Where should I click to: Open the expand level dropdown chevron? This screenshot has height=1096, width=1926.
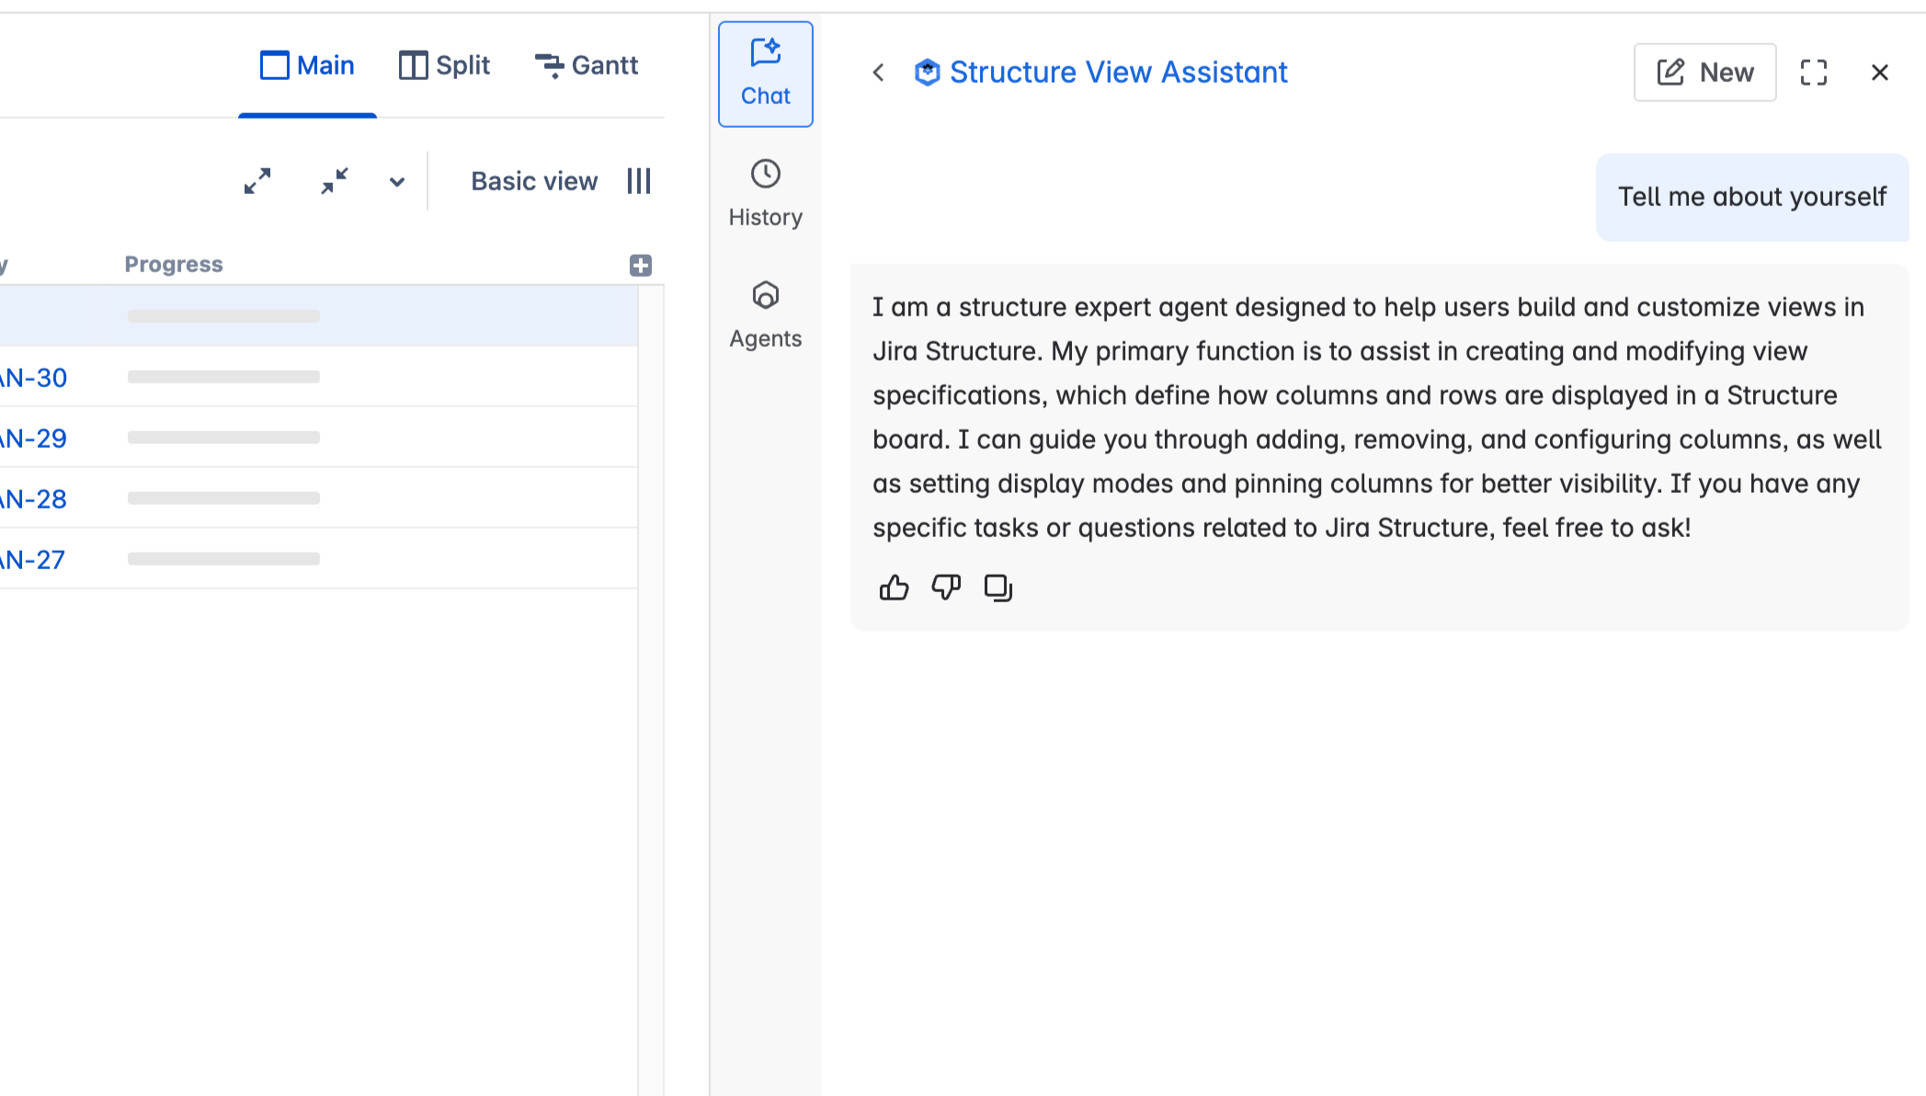tap(397, 182)
